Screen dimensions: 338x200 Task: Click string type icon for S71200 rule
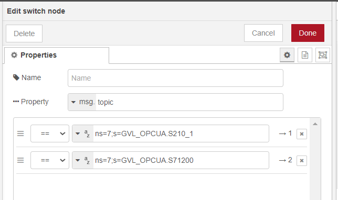tap(87, 160)
